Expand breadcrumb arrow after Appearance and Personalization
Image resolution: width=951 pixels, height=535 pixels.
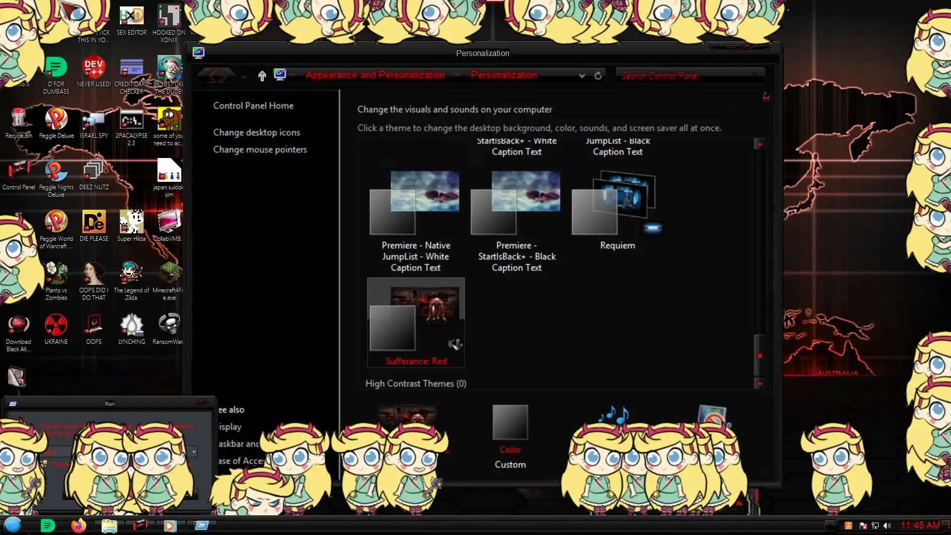click(x=458, y=76)
